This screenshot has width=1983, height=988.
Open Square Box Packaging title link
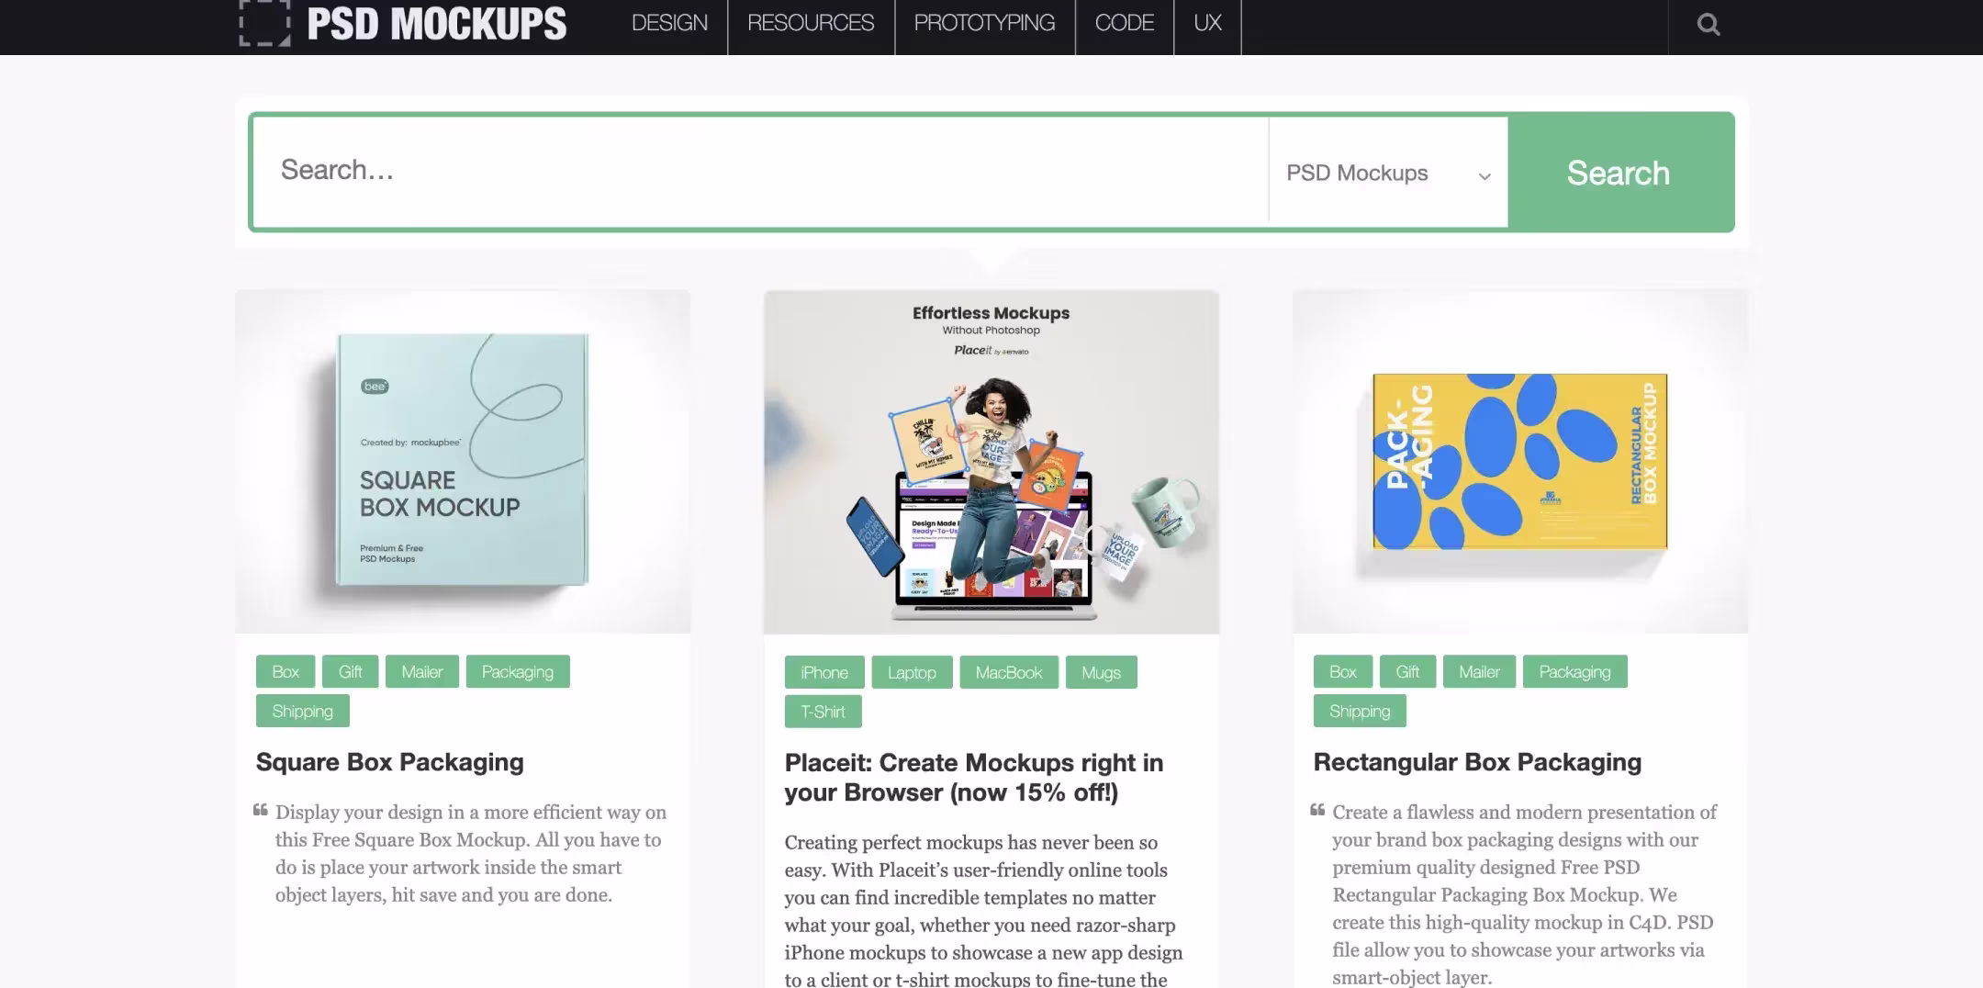click(390, 762)
